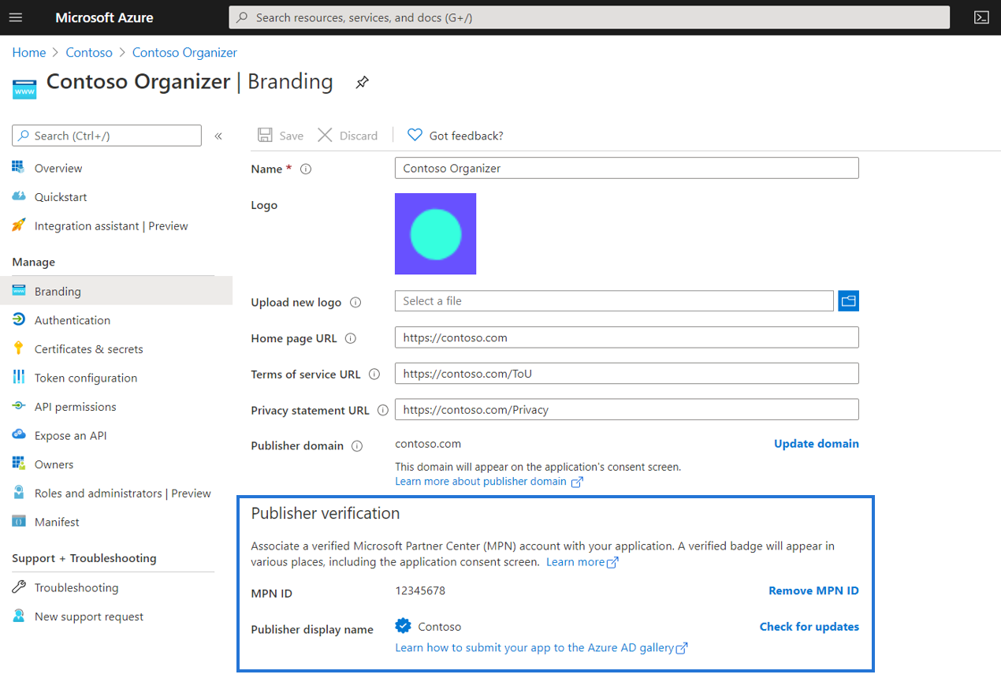The height and width of the screenshot is (678, 1001).
Task: Open Token configuration in the sidebar
Action: [x=84, y=377]
